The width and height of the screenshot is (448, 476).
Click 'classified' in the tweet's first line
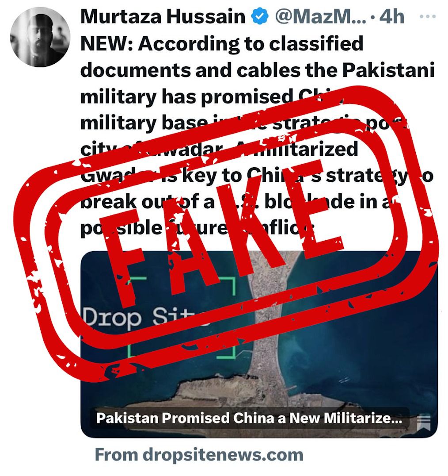(316, 43)
